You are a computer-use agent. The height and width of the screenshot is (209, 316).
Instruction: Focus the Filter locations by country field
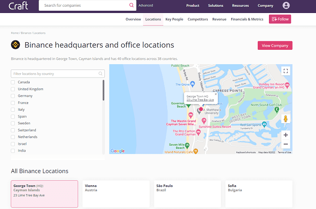pyautogui.click(x=58, y=74)
